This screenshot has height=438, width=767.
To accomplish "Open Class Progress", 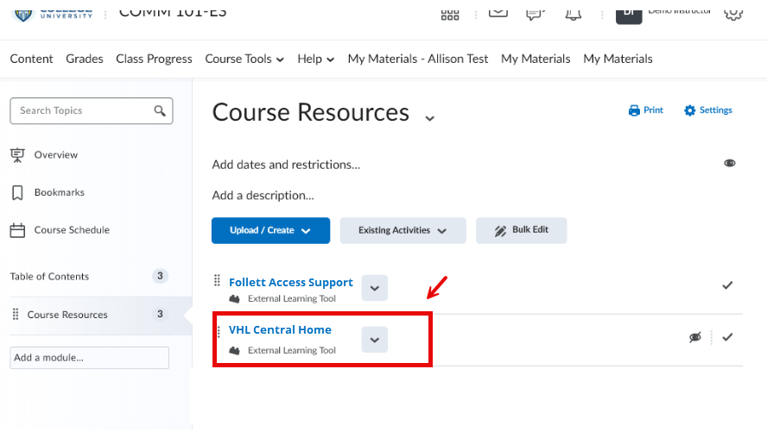I will click(x=154, y=59).
